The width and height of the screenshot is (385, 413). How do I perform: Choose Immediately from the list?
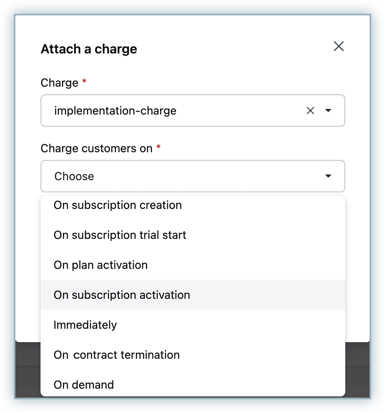pos(85,325)
